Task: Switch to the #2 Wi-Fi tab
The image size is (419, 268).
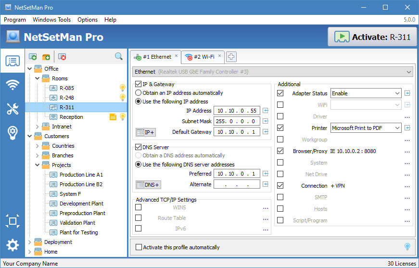Action: [x=203, y=57]
